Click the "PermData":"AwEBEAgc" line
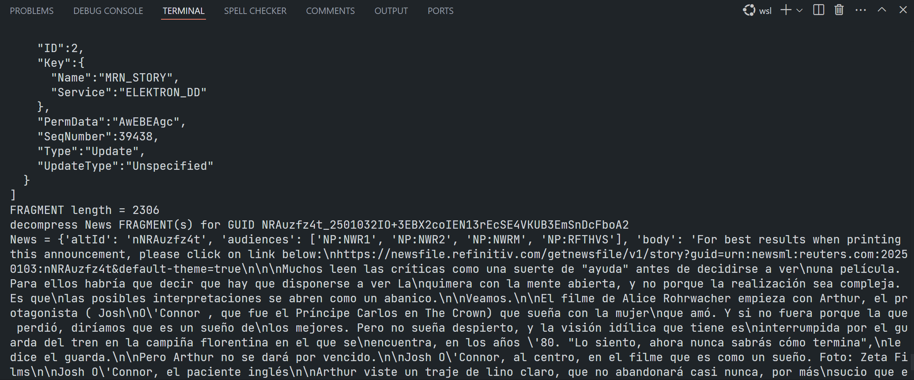Screen dimensions: 914x380 [x=112, y=122]
